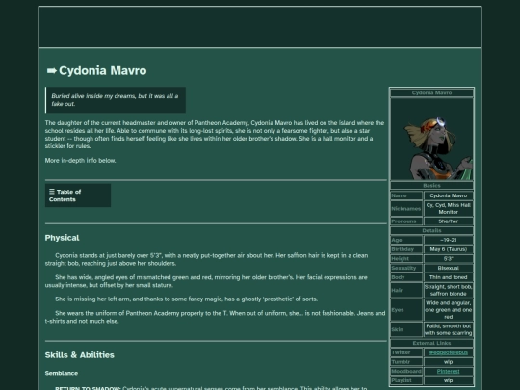520x390 pixels.
Task: Click the Tumblr 'wip' value cell
Action: pyautogui.click(x=449, y=362)
